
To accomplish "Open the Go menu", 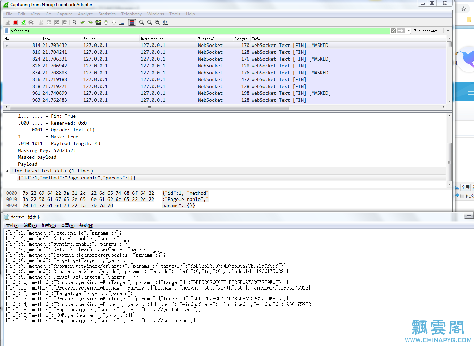I will click(48, 14).
